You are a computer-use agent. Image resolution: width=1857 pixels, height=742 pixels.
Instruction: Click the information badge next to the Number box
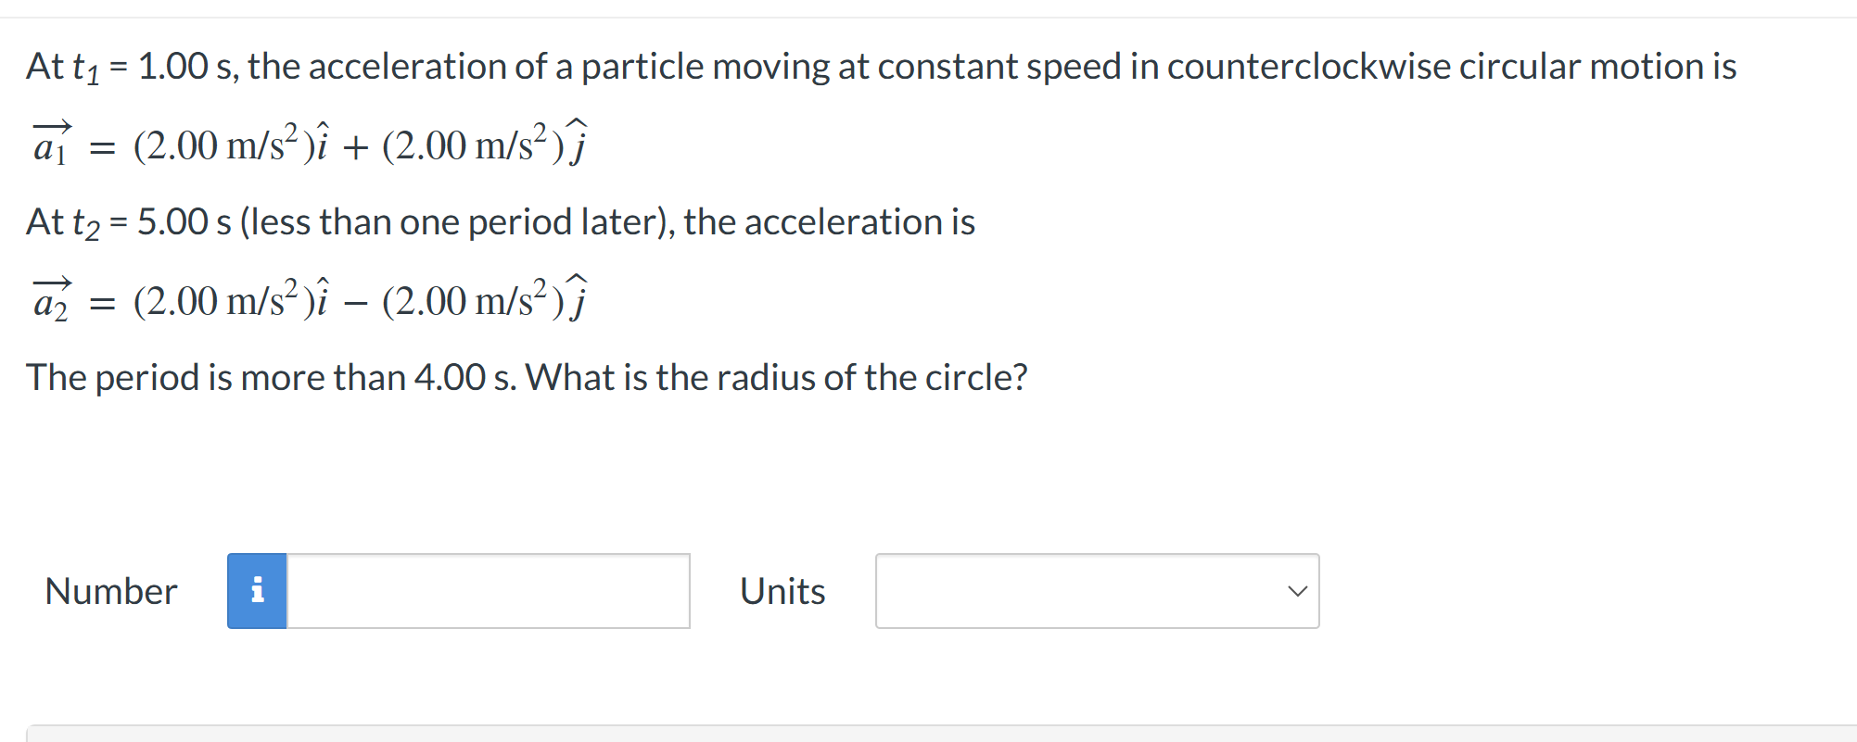pyautogui.click(x=257, y=591)
